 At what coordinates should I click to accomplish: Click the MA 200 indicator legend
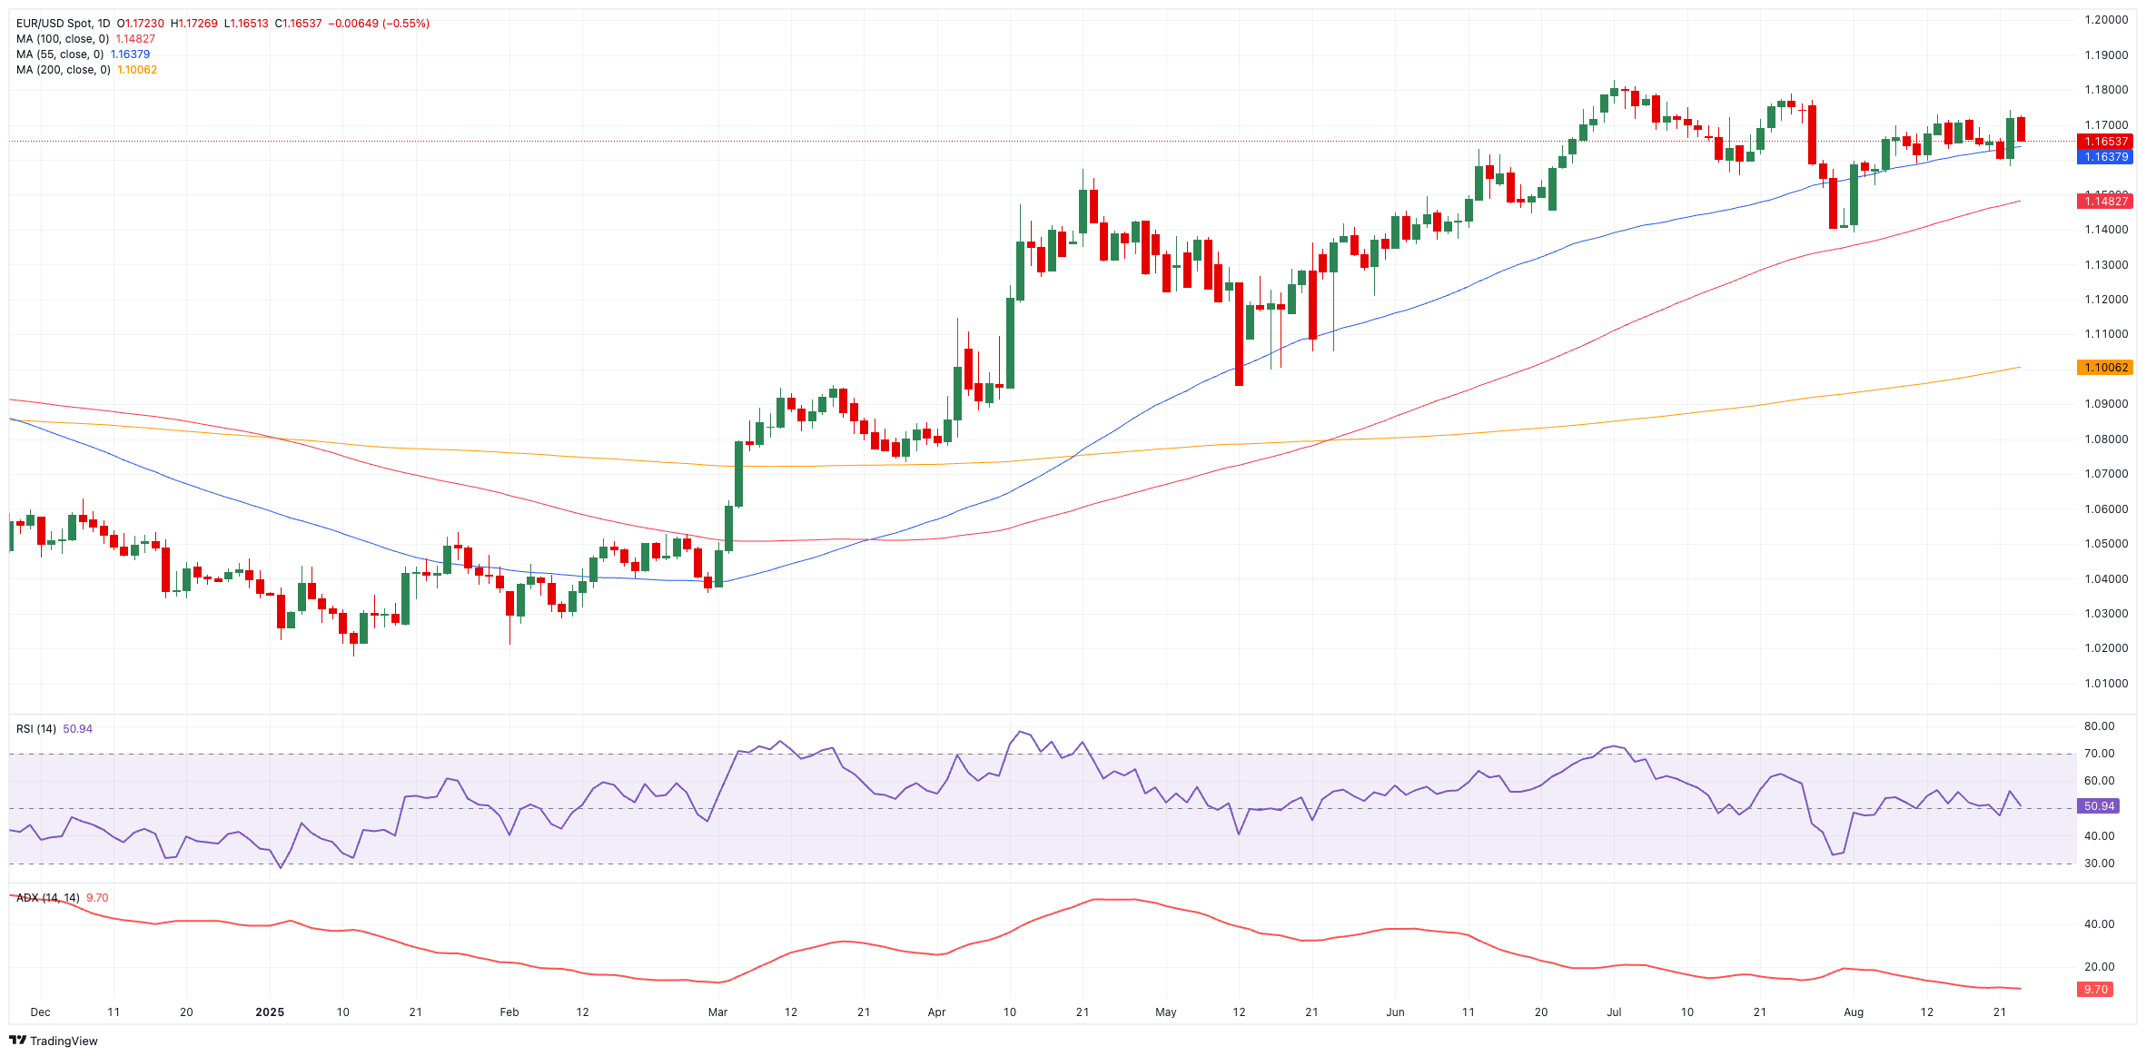coord(63,70)
